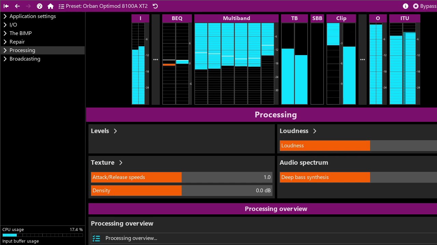Click the SBB meter display area
Viewport: 437px width, 245px height.
coord(317,64)
